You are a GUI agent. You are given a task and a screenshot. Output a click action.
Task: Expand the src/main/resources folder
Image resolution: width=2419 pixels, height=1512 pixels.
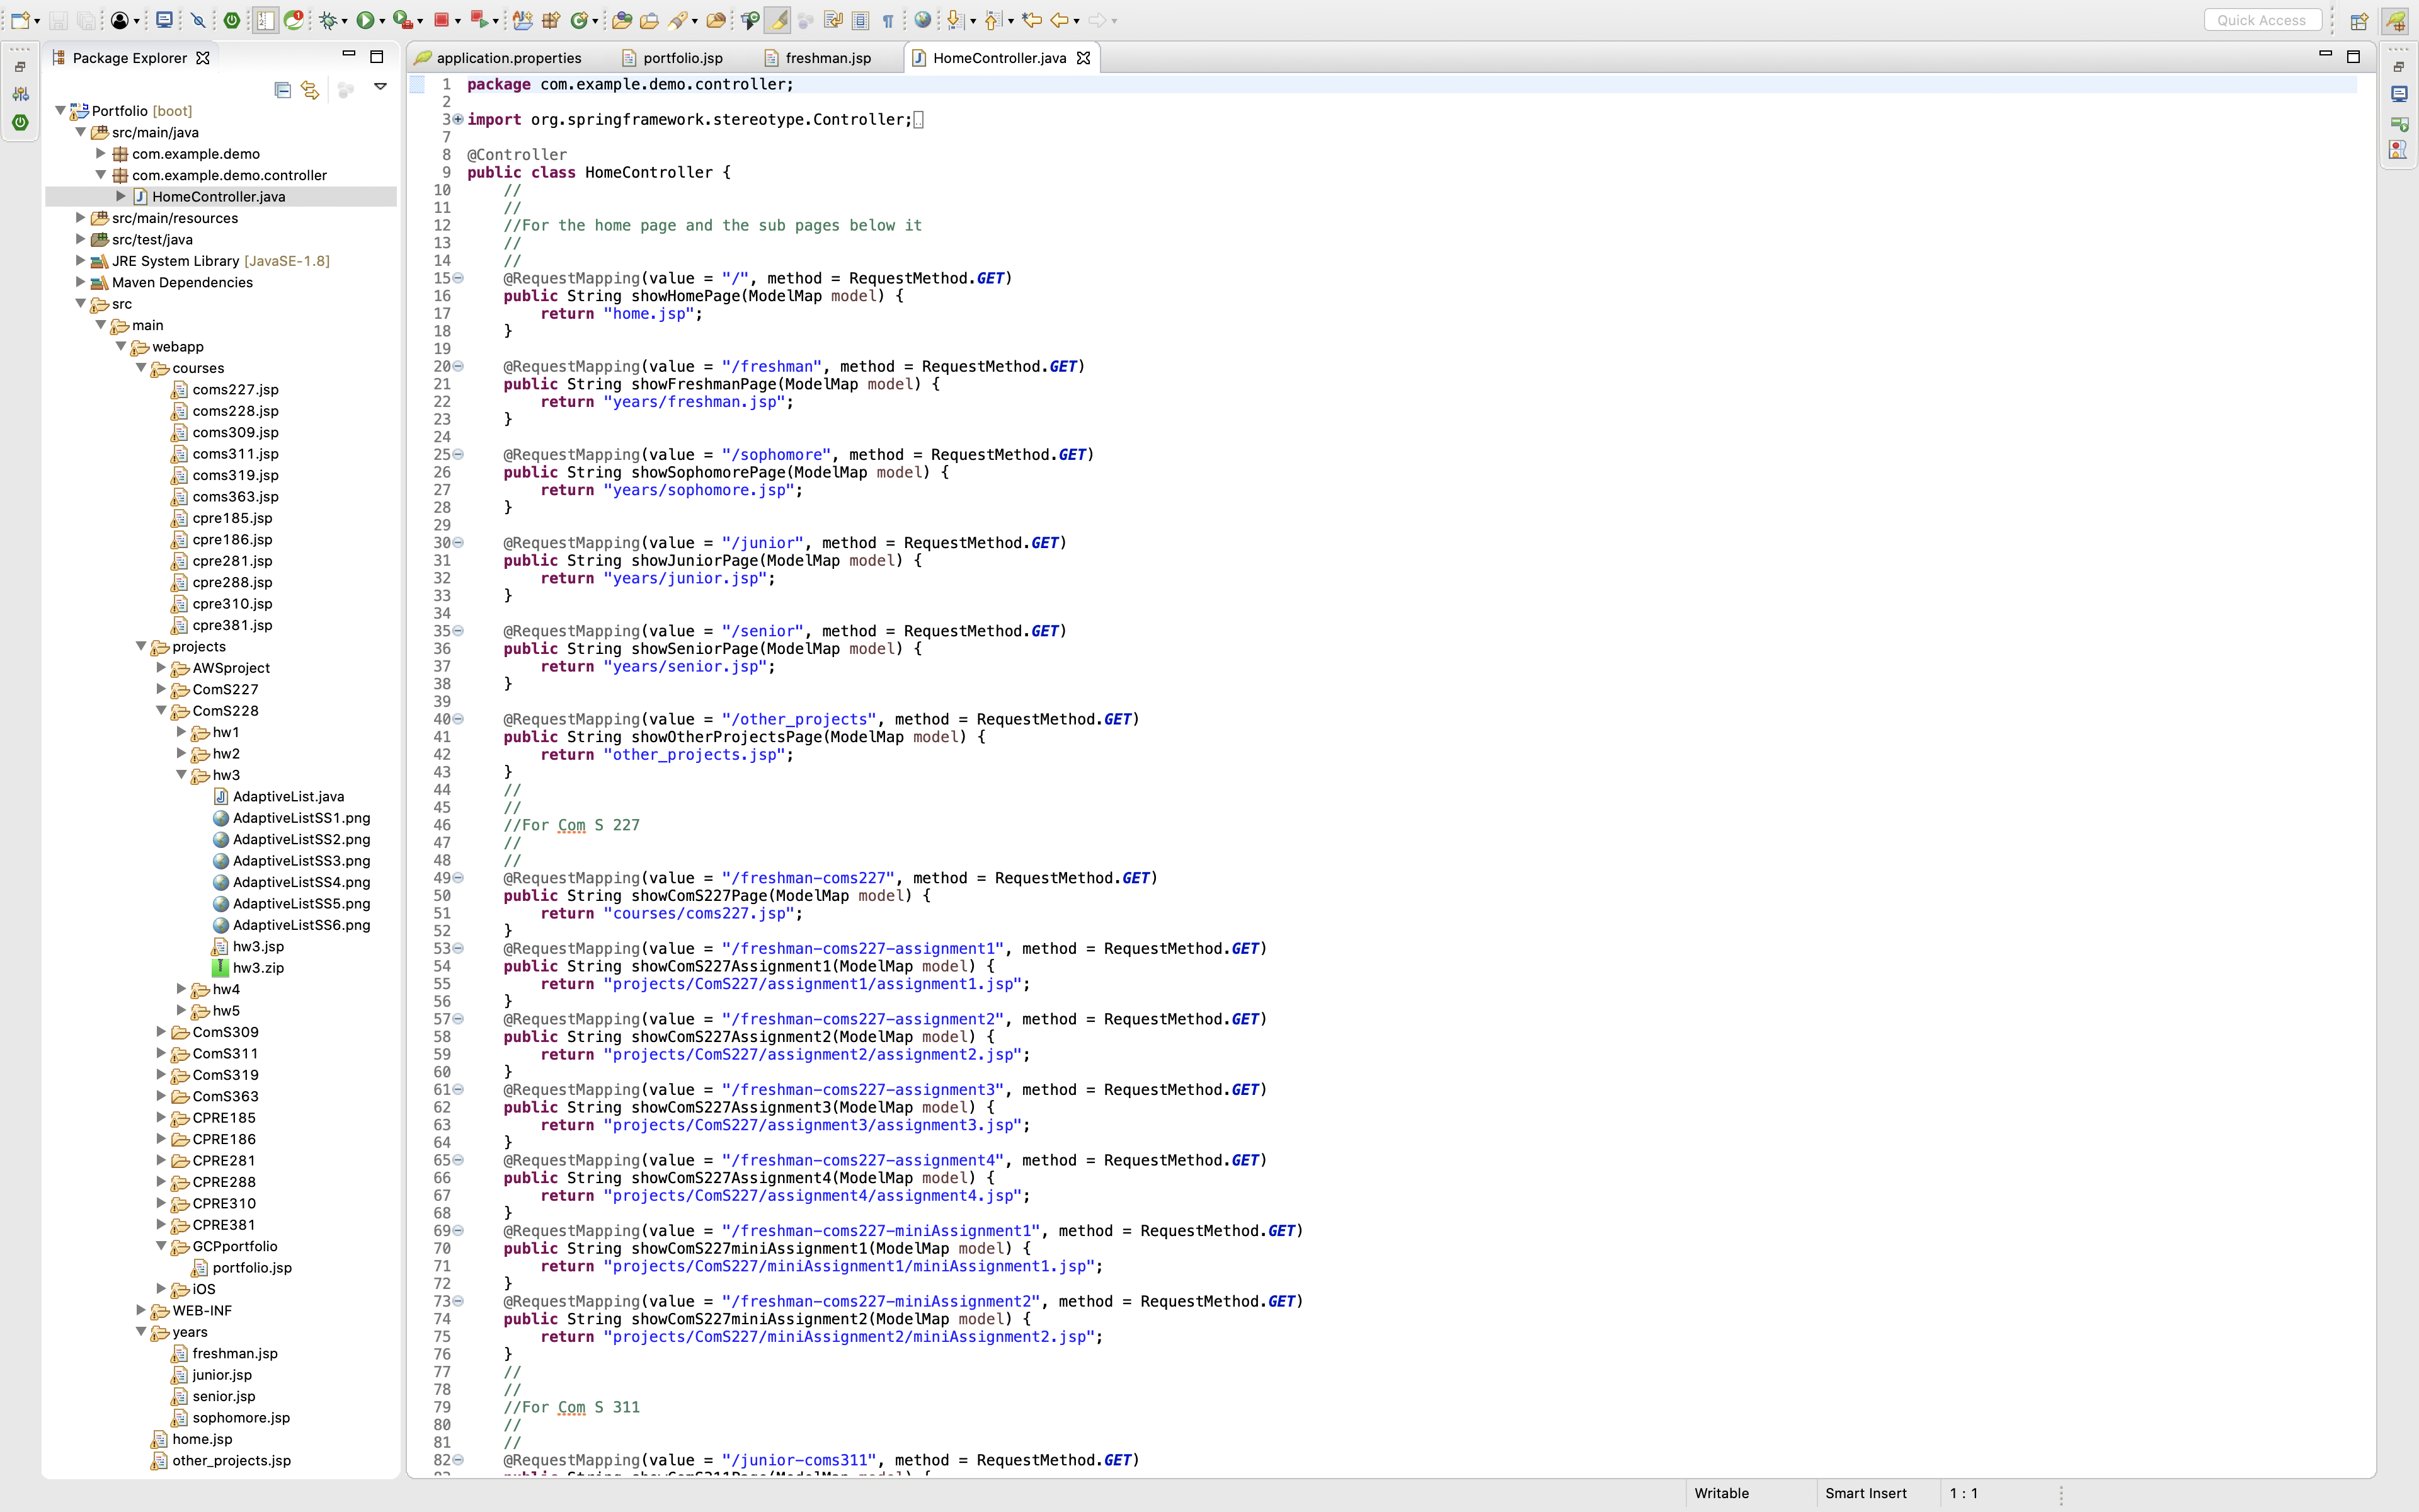click(81, 218)
